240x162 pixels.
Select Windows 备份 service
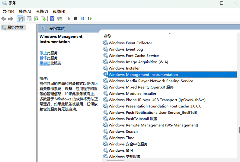click(x=121, y=150)
